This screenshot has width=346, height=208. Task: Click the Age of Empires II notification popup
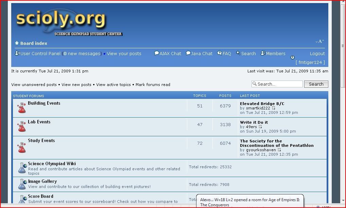[250, 201]
